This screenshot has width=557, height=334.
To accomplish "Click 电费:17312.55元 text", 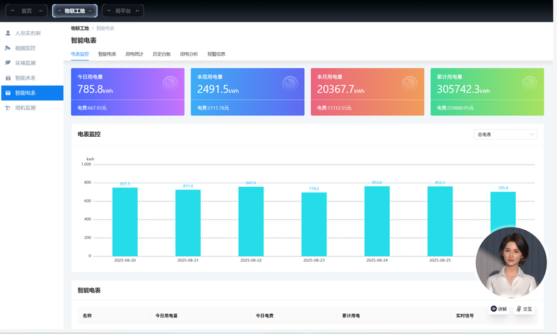I will (334, 108).
